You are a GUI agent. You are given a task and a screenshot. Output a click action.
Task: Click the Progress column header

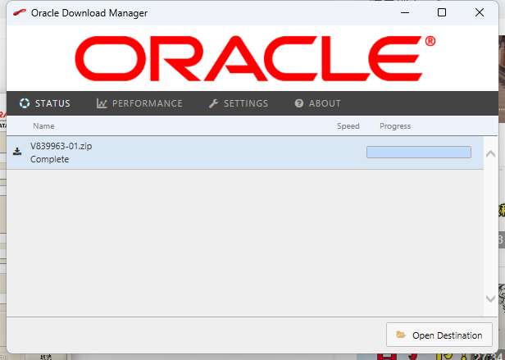click(395, 126)
